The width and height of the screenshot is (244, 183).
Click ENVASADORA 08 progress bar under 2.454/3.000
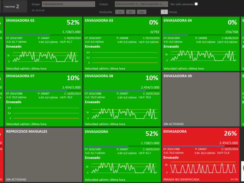pyautogui.click(x=122, y=91)
